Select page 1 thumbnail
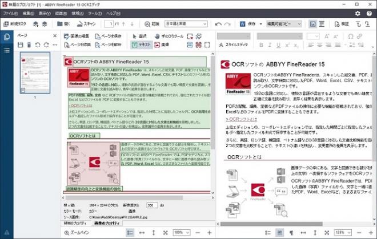Screen dimensions: 377x239 tap(35, 73)
